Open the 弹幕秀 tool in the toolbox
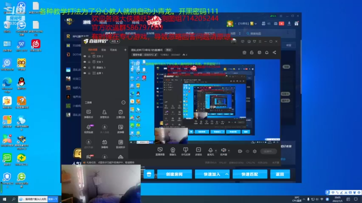Screen dimensions: 362x203 click(105, 144)
